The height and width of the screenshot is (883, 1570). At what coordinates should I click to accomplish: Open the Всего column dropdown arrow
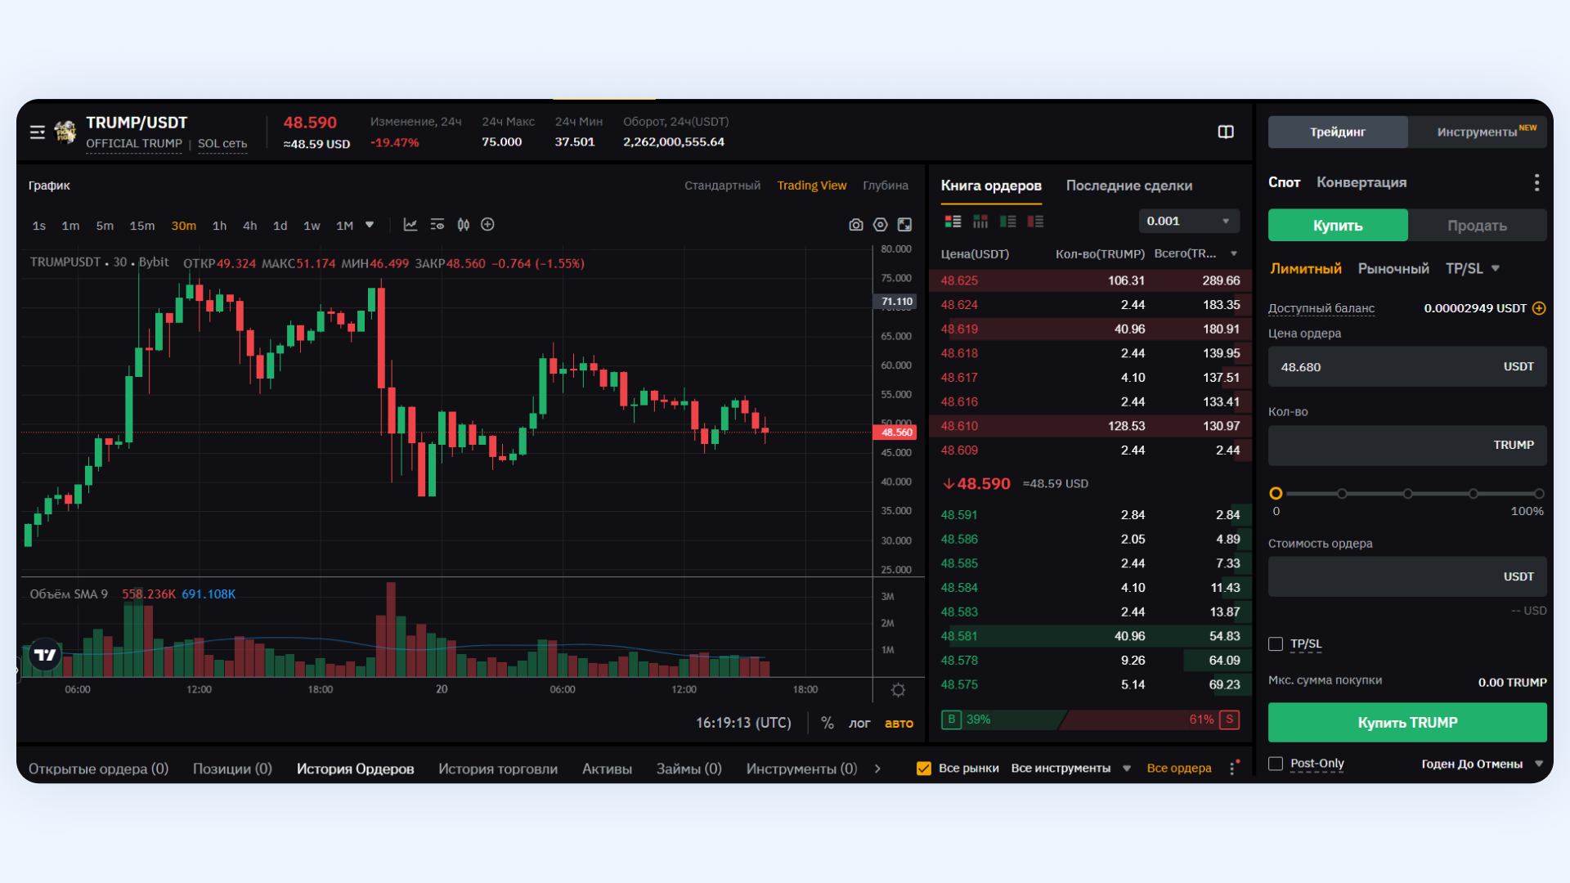[1234, 253]
